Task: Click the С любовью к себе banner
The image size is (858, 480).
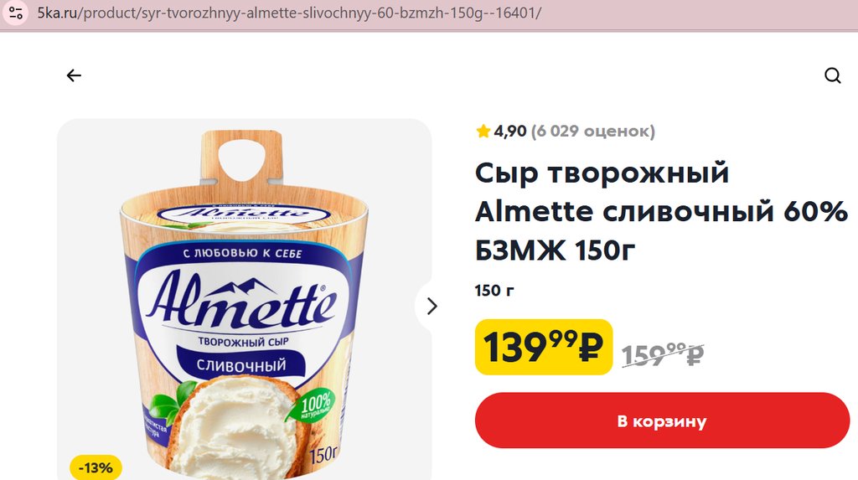Action: pos(242,252)
